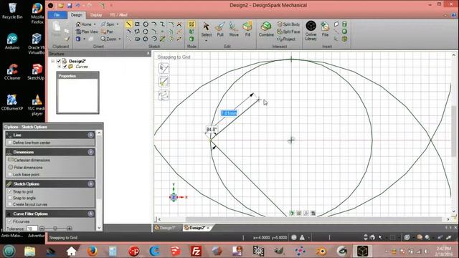Select the Line sketch tool
459x258 pixels.
[128, 24]
